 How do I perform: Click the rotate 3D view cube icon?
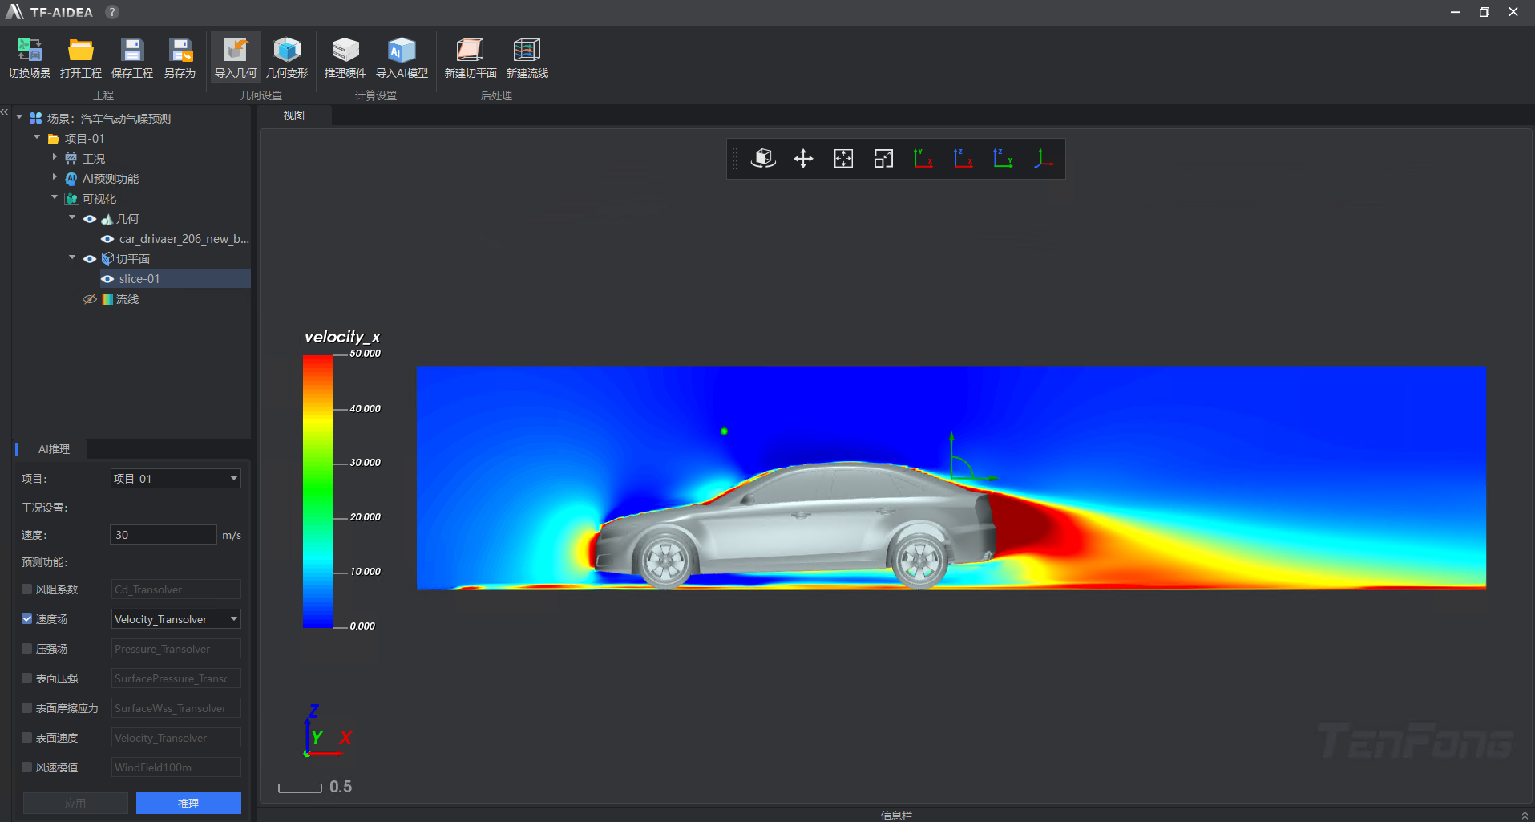(x=763, y=159)
